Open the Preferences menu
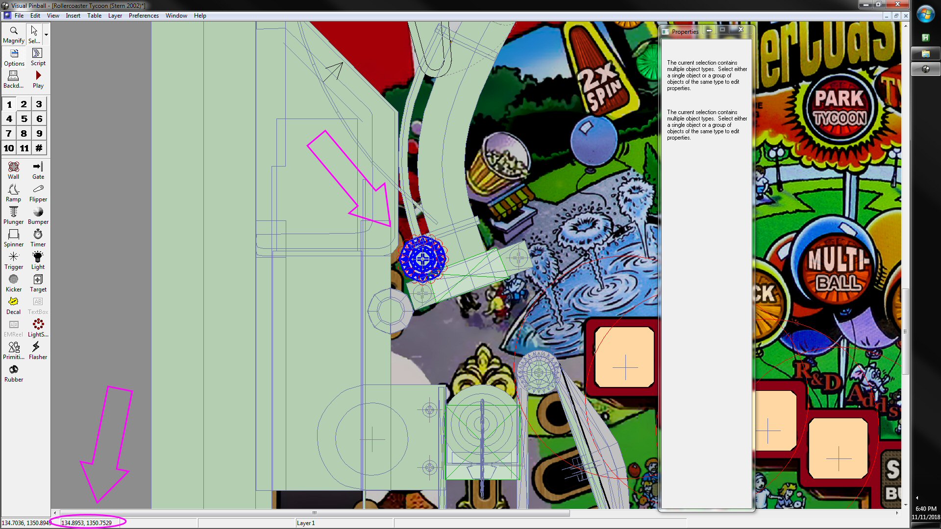The height and width of the screenshot is (529, 941). point(144,16)
